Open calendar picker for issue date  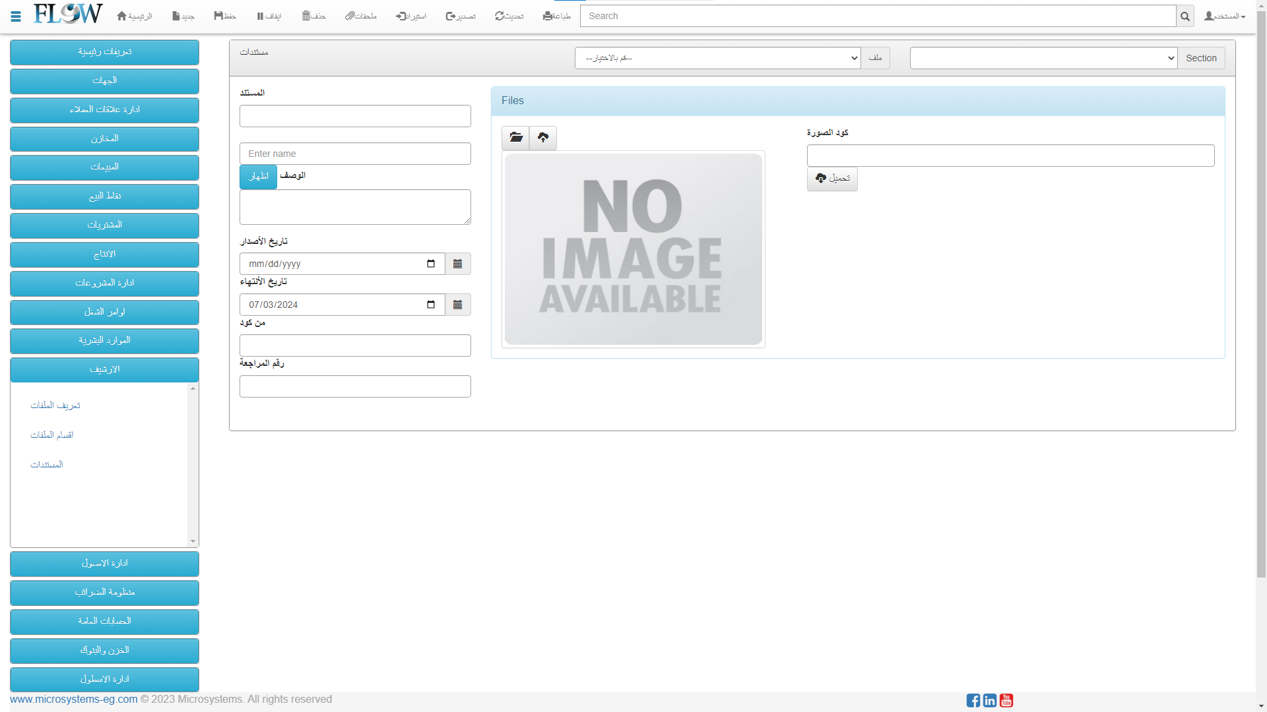click(457, 264)
